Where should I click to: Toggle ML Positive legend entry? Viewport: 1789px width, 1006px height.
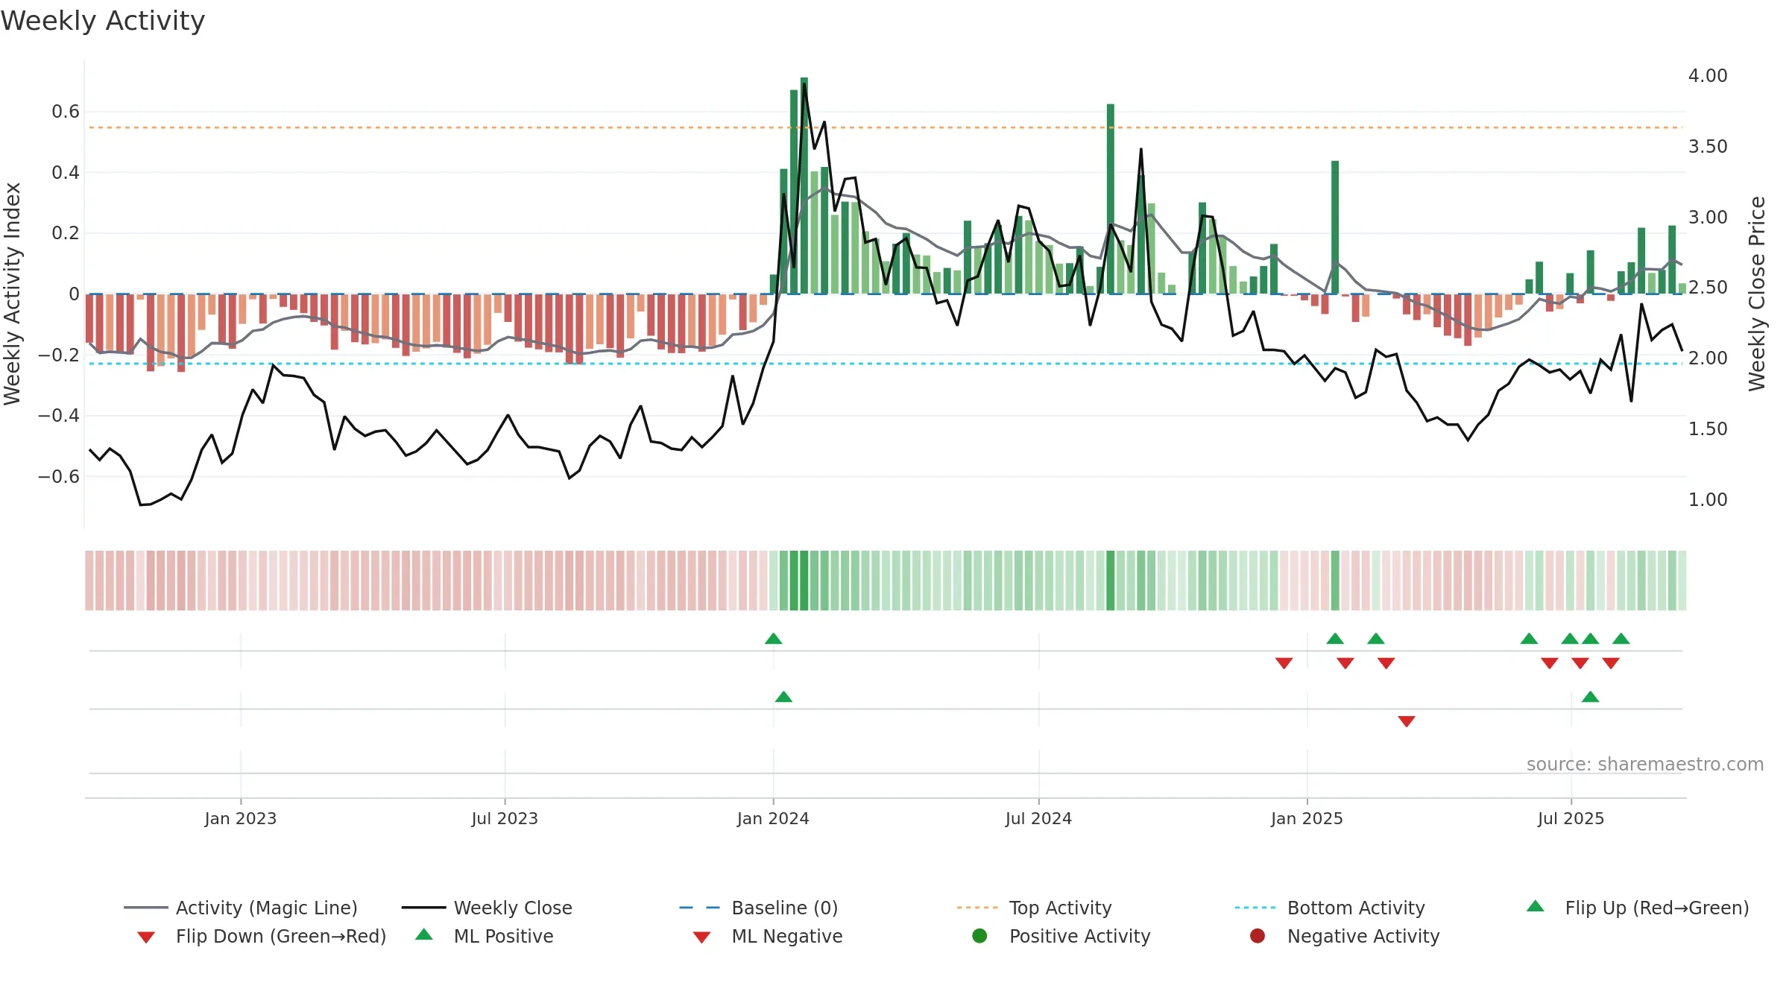point(485,936)
